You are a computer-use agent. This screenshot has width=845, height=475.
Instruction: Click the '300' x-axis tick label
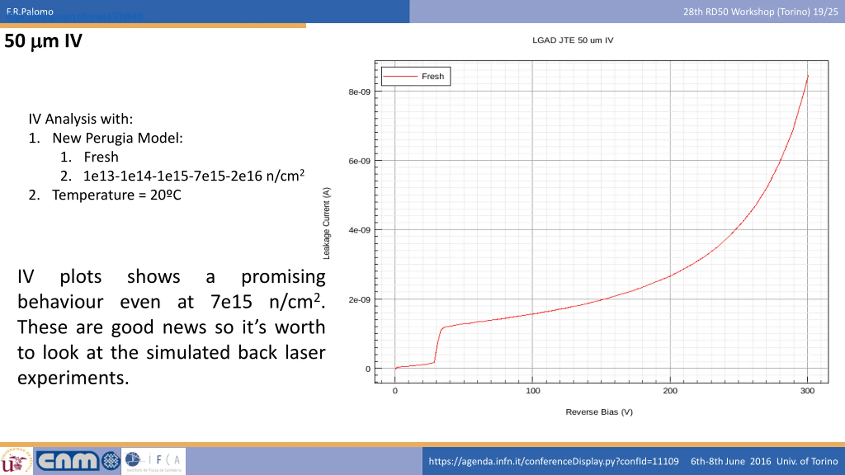pyautogui.click(x=807, y=391)
